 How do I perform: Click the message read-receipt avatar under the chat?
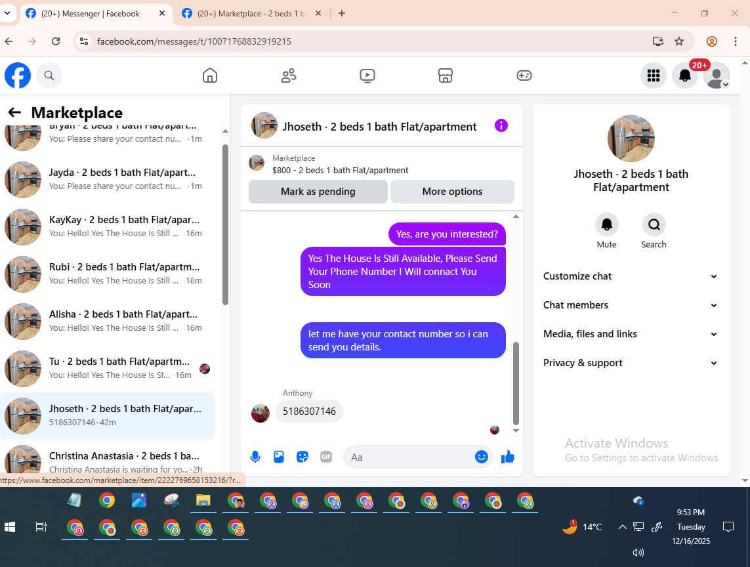(495, 430)
